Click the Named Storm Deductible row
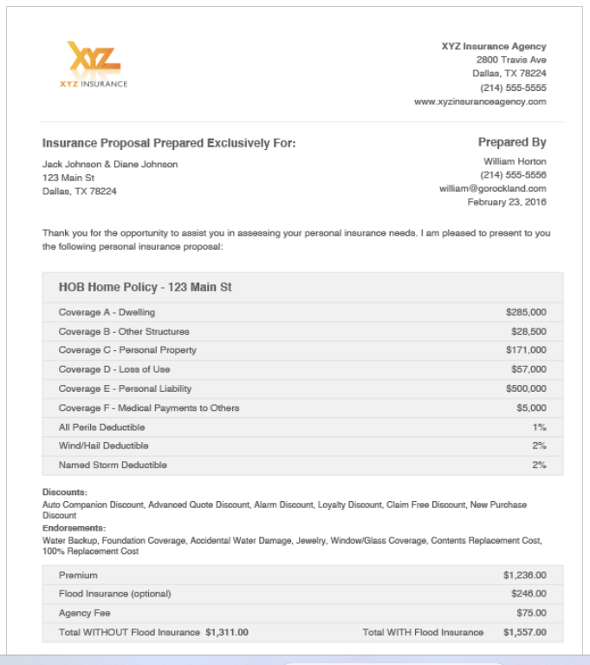 click(302, 466)
